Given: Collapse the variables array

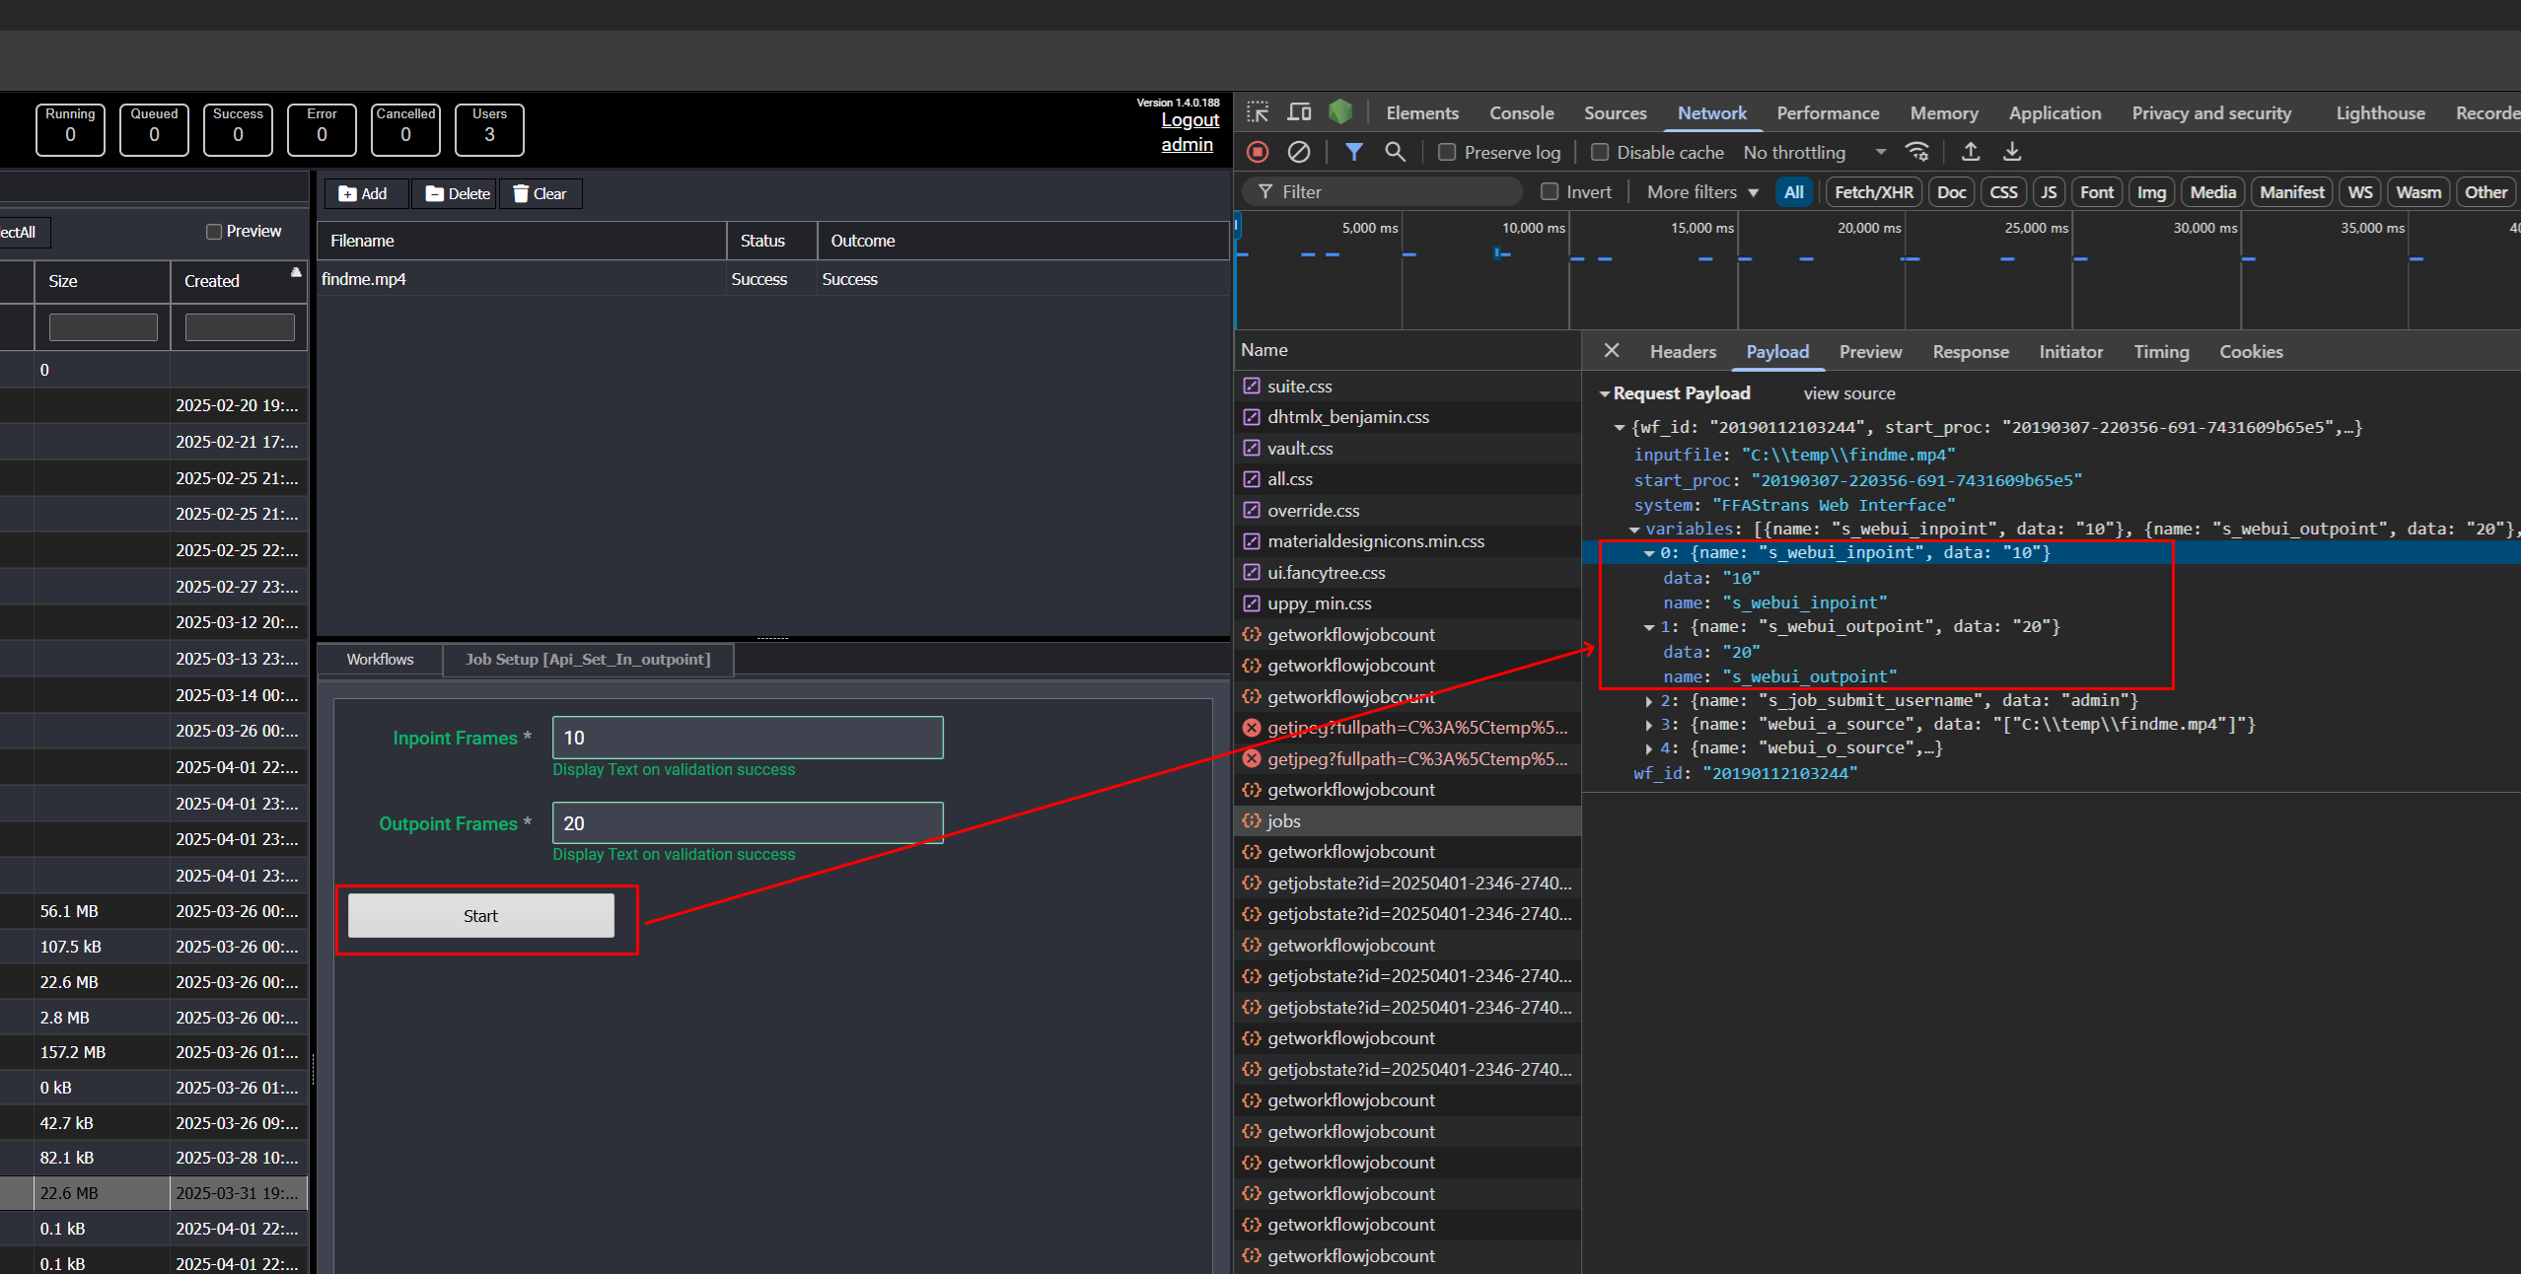Looking at the screenshot, I should pos(1634,530).
